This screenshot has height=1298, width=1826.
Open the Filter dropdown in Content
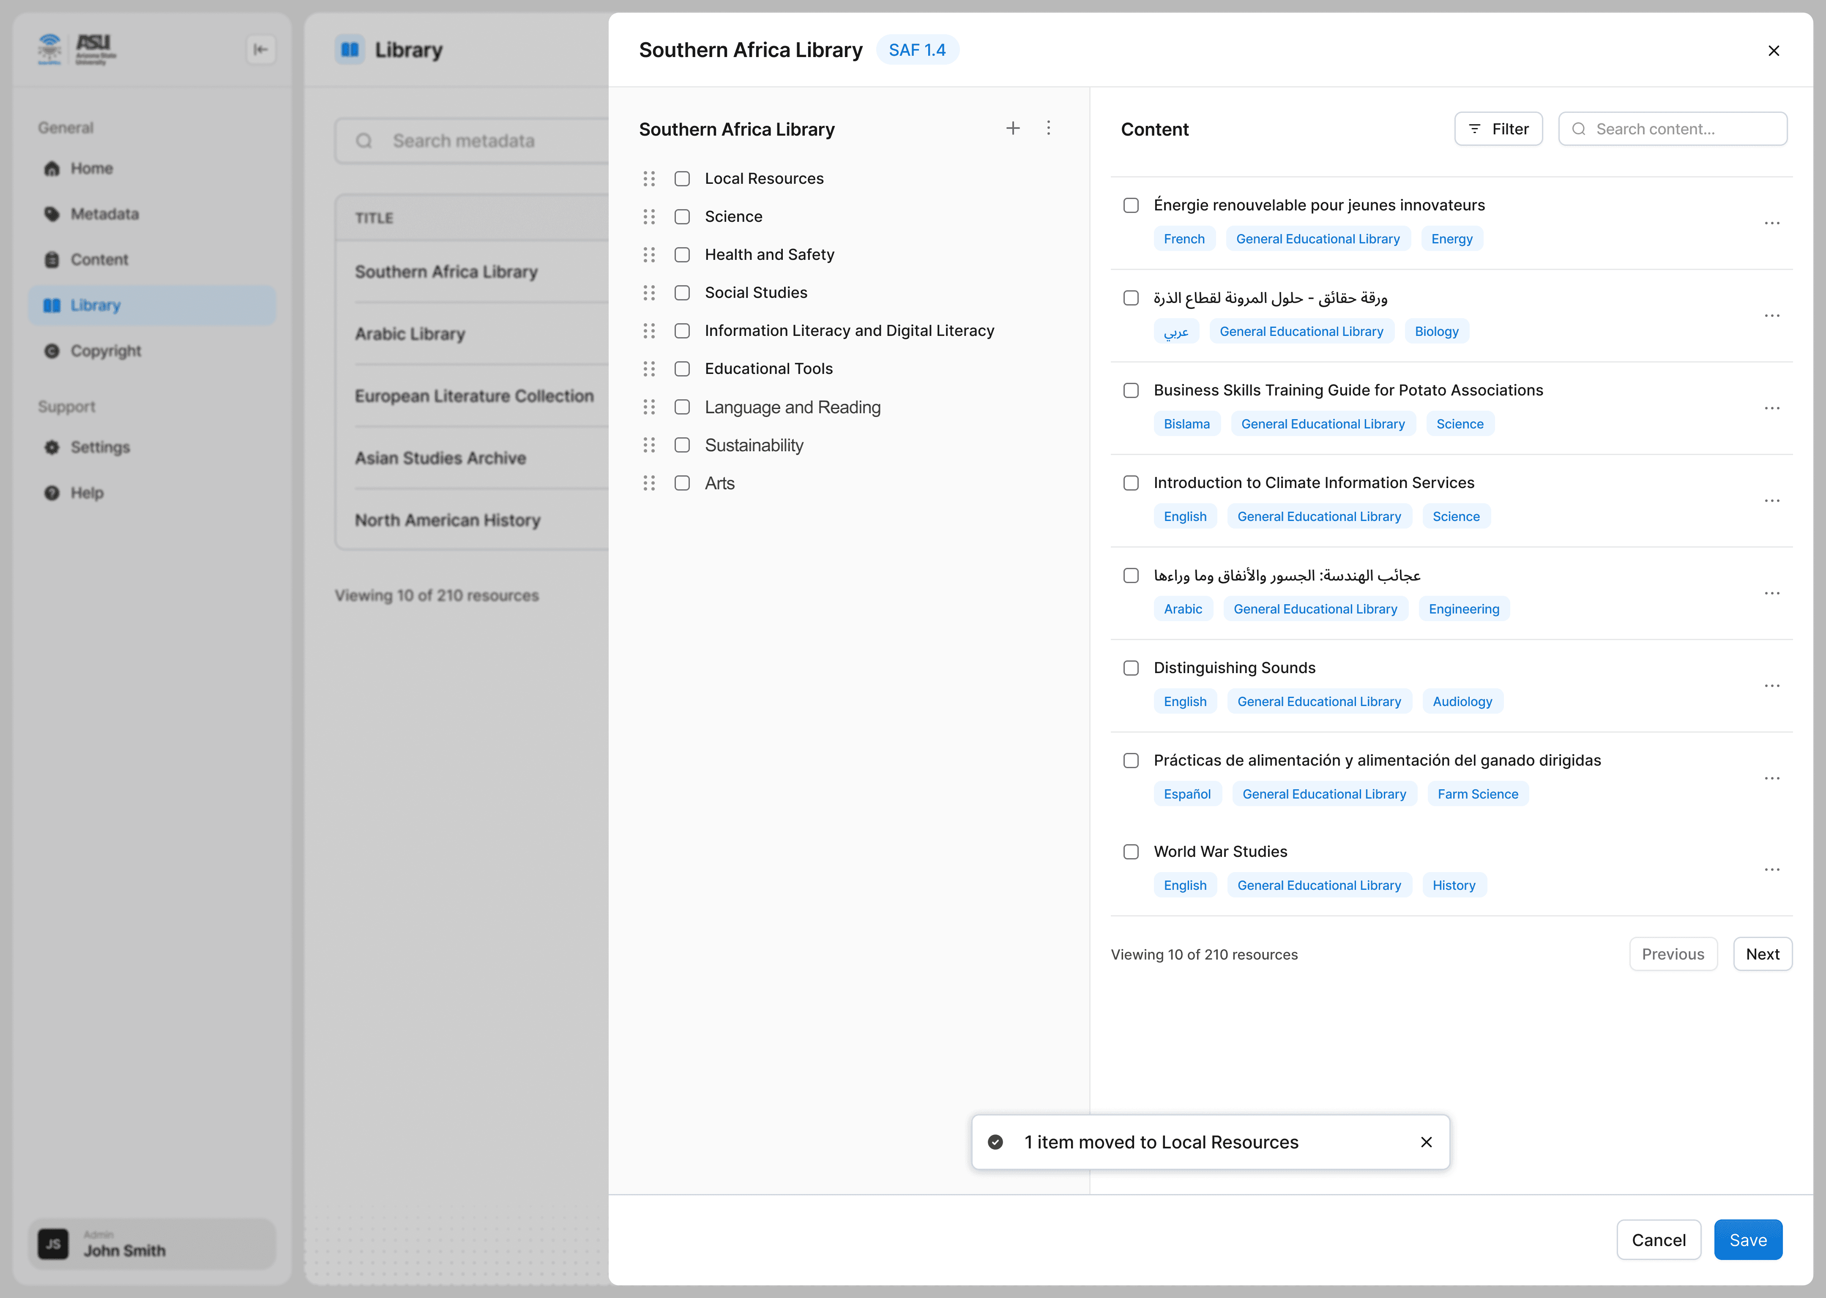(1498, 129)
